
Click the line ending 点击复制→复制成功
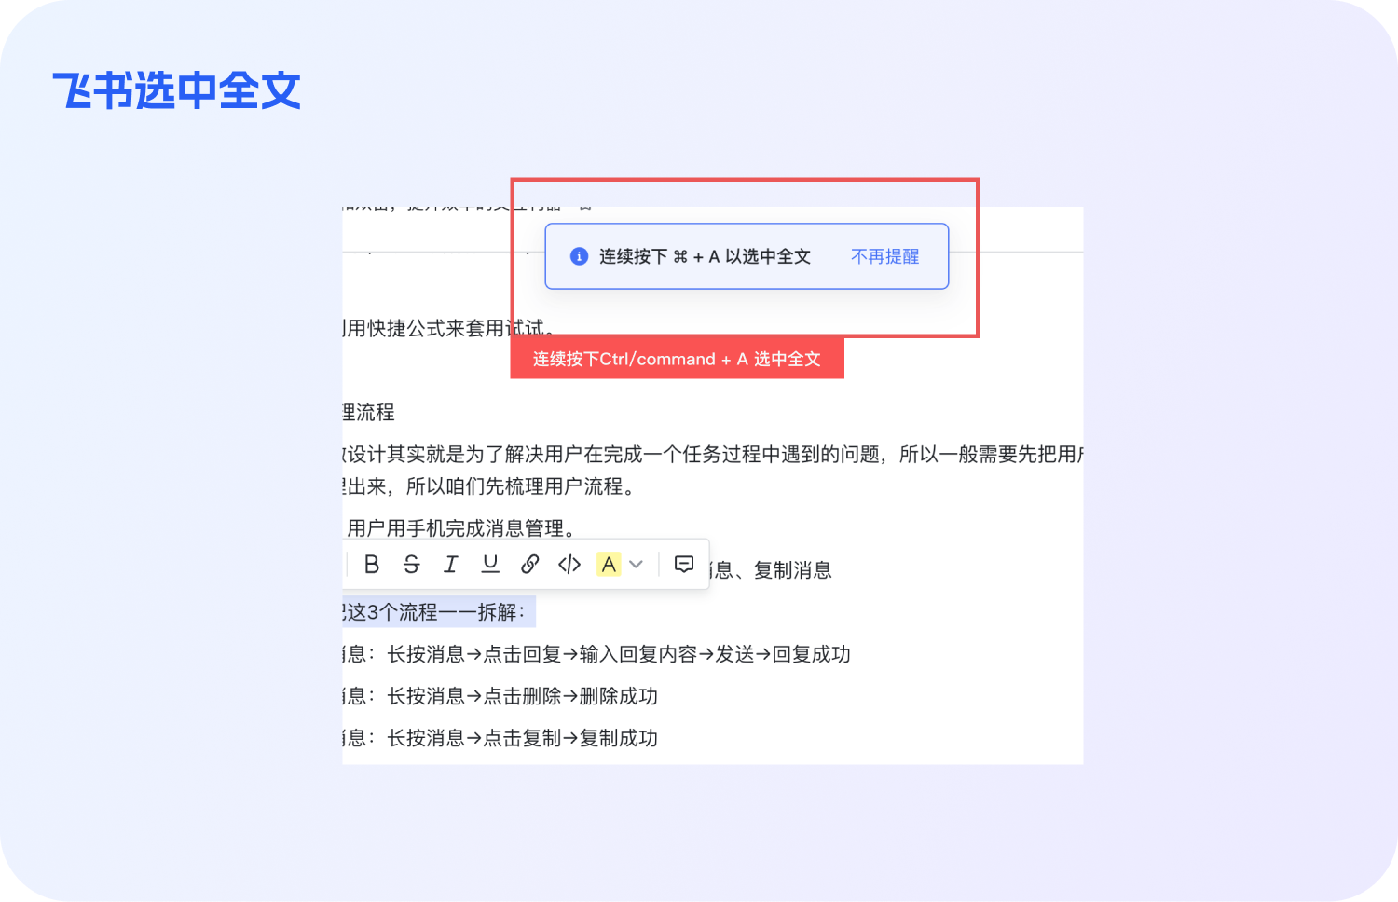[500, 738]
